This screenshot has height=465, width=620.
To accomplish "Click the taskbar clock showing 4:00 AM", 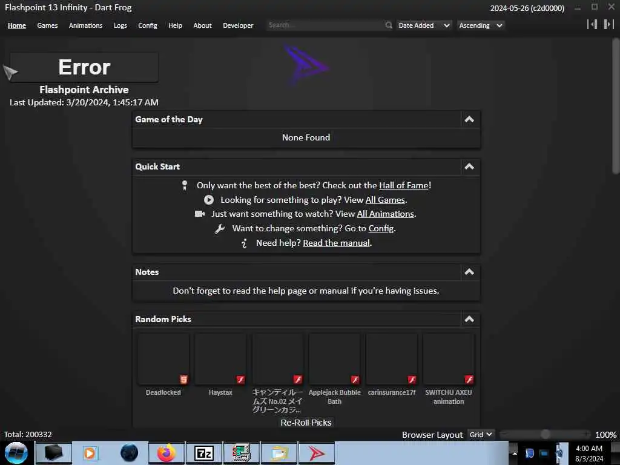I will (589, 453).
